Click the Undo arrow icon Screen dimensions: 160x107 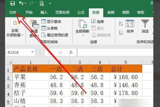click(x=21, y=3)
